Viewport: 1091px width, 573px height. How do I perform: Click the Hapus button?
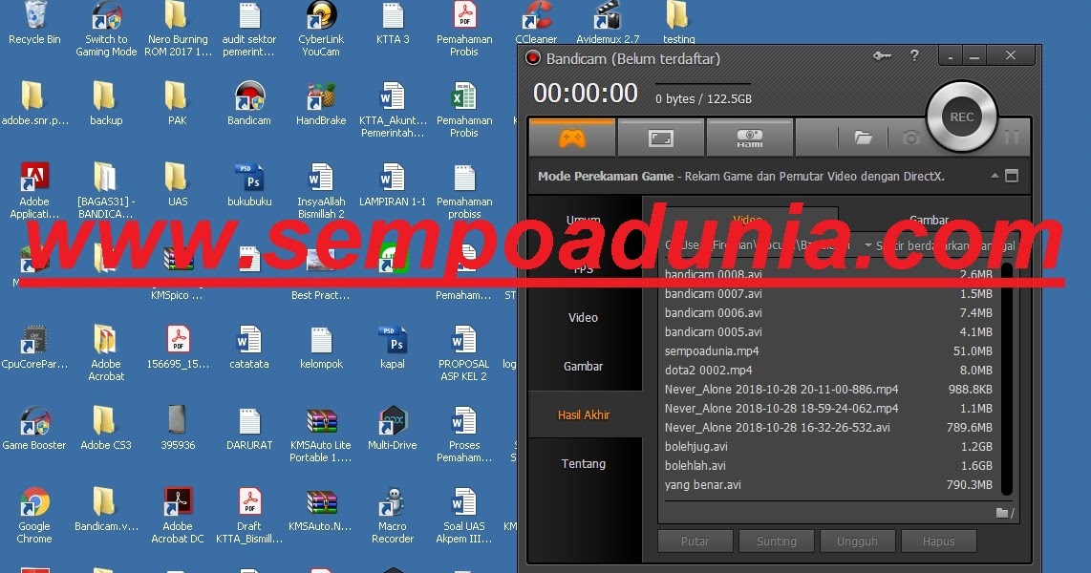[938, 541]
